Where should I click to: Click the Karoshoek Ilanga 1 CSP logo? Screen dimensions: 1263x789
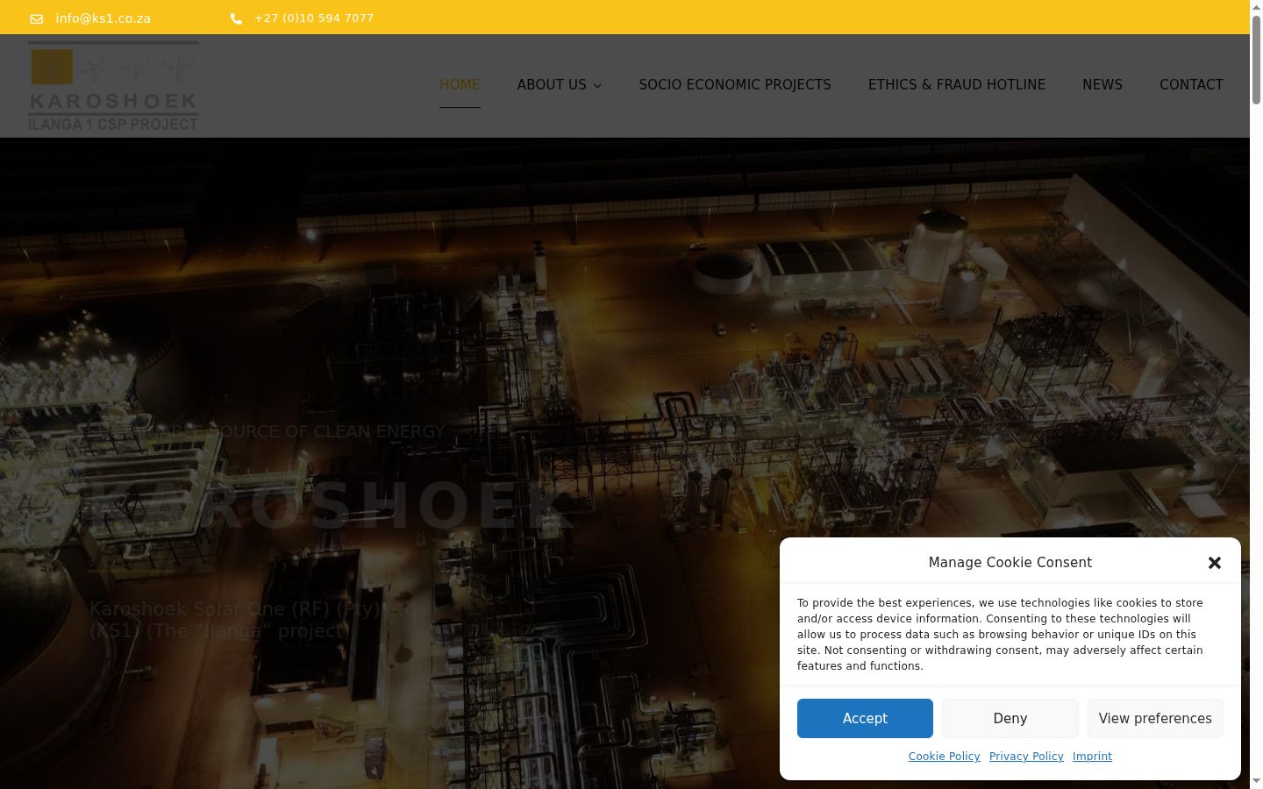113,86
